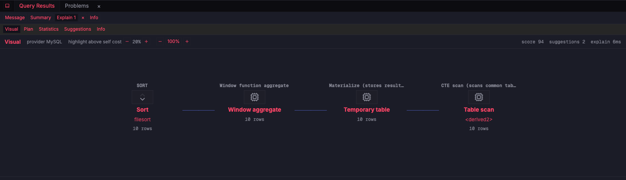Click the 100% zoom level value
Image resolution: width=626 pixels, height=180 pixels.
point(174,41)
